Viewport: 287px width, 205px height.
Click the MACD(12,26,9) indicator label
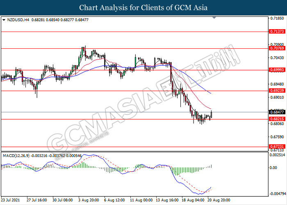[x=16, y=156]
